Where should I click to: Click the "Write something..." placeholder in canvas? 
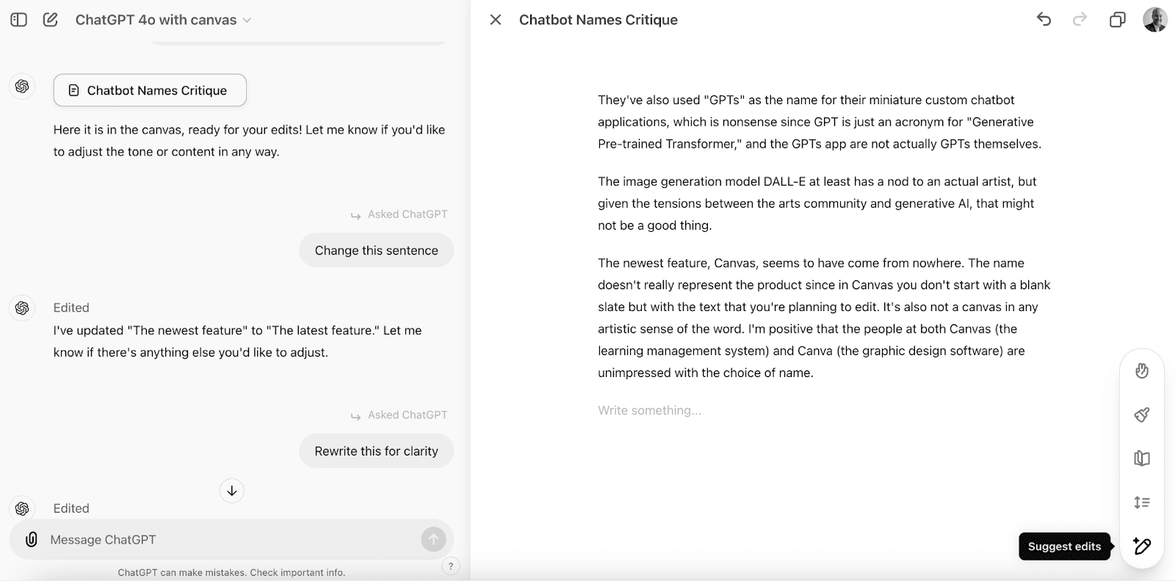(649, 411)
